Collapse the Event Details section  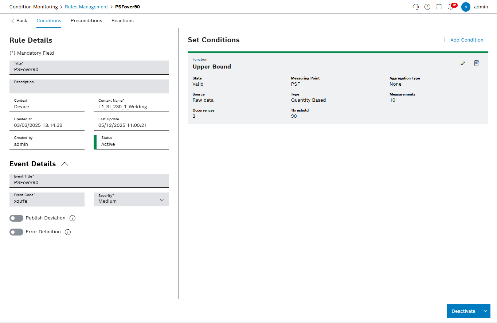click(64, 164)
